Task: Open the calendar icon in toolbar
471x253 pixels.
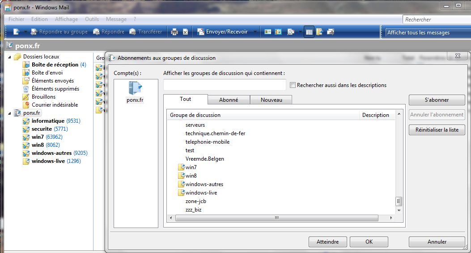Action: point(278,32)
